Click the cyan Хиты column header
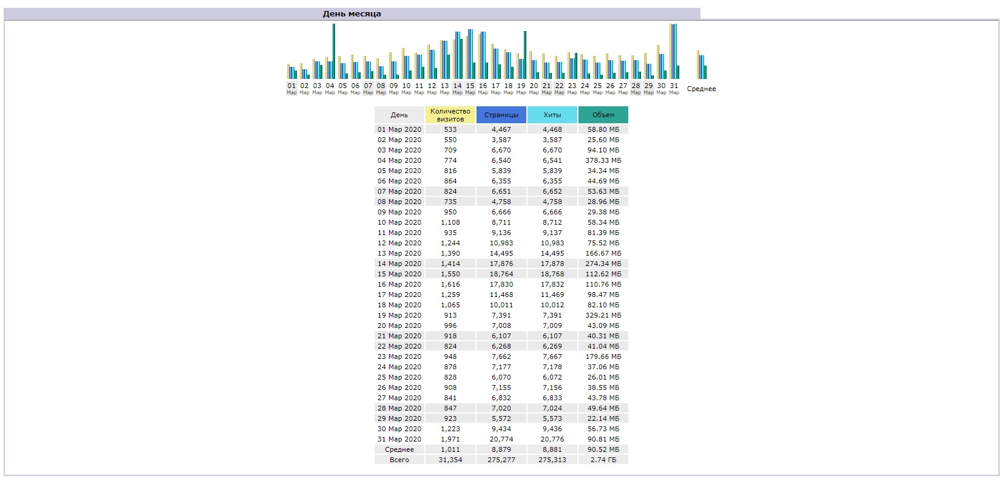The height and width of the screenshot is (481, 1004). (552, 115)
